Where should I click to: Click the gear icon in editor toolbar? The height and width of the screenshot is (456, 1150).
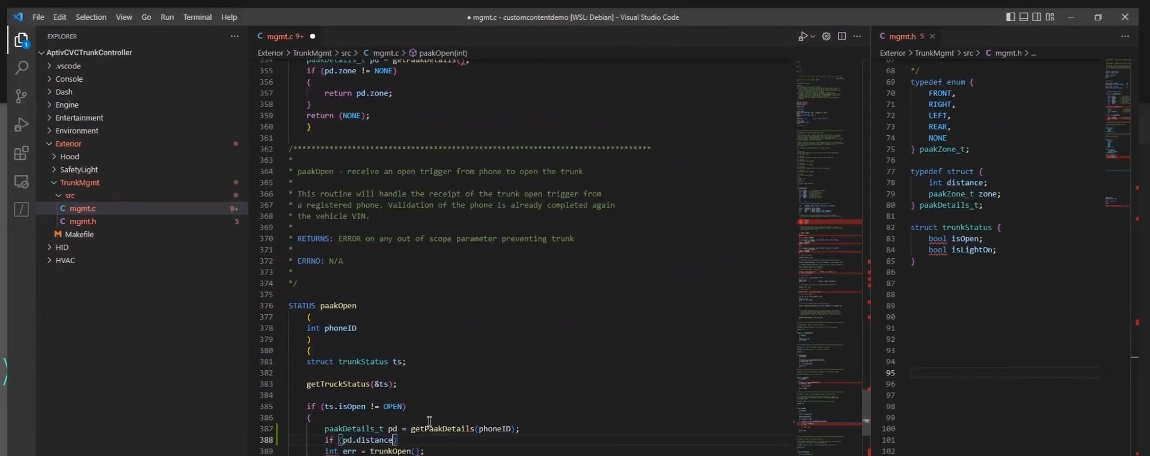pyautogui.click(x=827, y=37)
